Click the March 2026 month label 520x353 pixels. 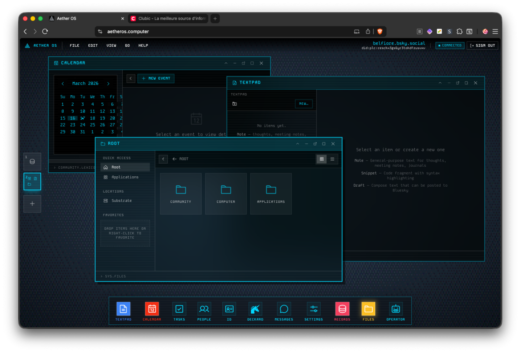(85, 84)
